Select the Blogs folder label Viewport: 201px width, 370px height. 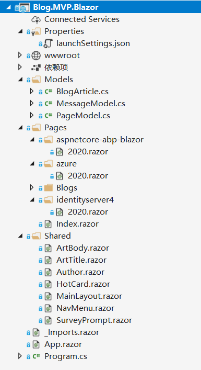pyautogui.click(x=67, y=188)
